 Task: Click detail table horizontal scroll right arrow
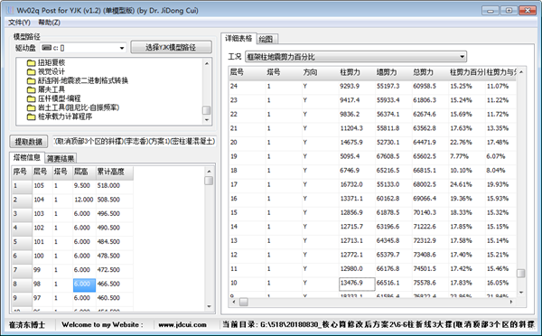point(511,302)
